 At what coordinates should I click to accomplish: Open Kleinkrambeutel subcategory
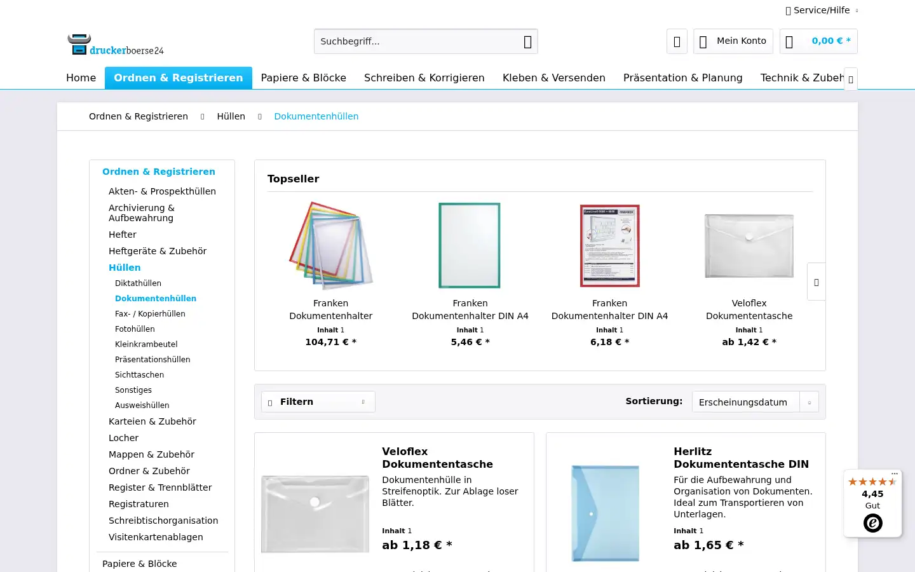(146, 344)
